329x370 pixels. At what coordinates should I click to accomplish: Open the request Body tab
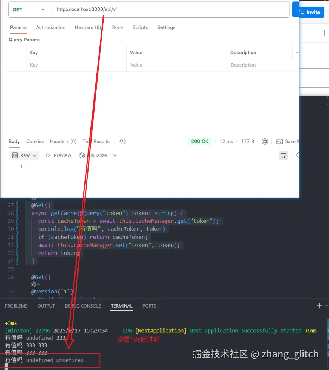117,27
